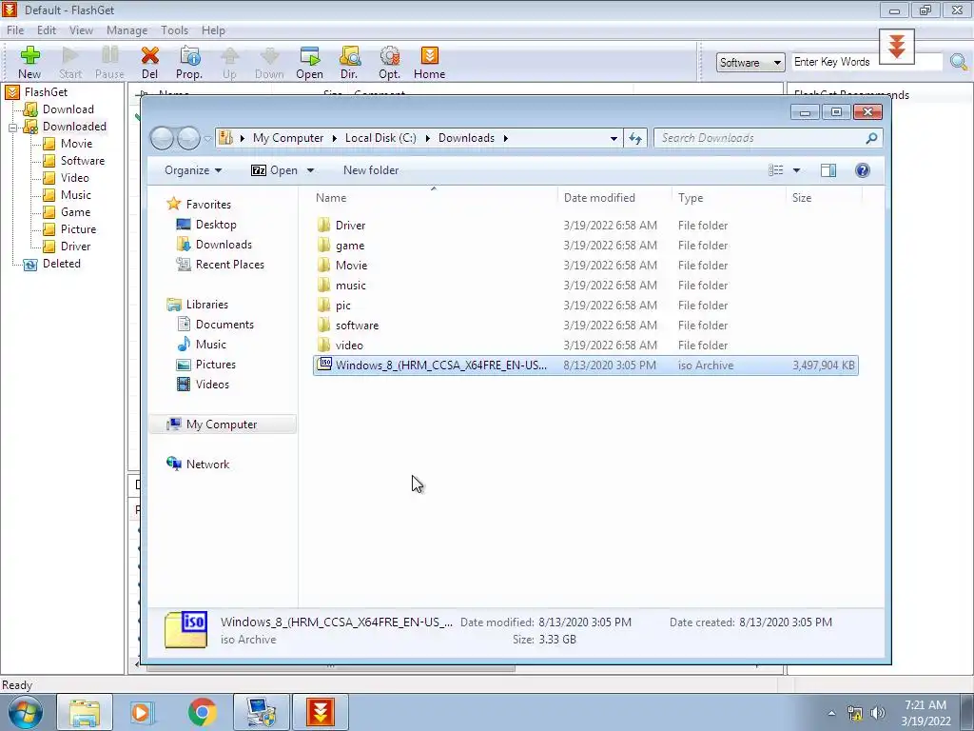Expand the Organize dropdown in Explorer
Image resolution: width=974 pixels, height=731 pixels.
(193, 170)
